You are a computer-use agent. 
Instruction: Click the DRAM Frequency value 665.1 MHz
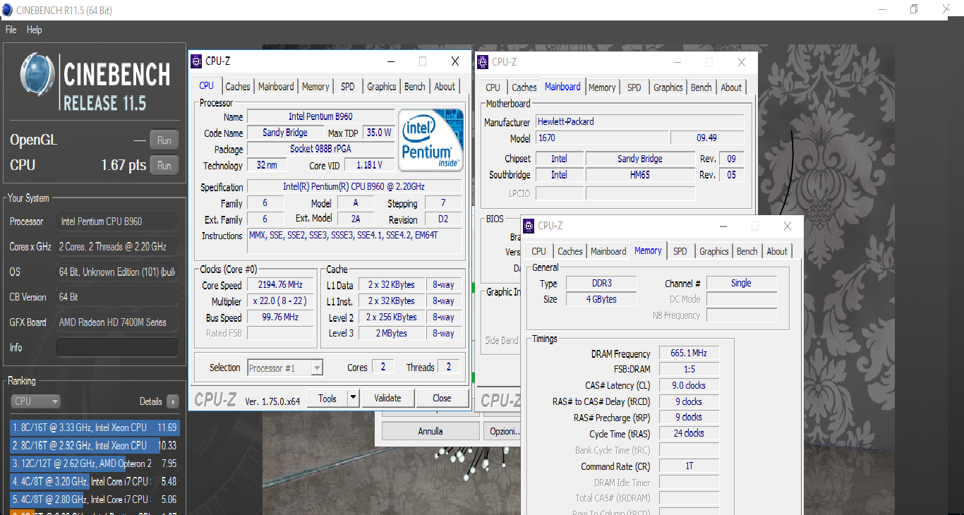pos(689,353)
